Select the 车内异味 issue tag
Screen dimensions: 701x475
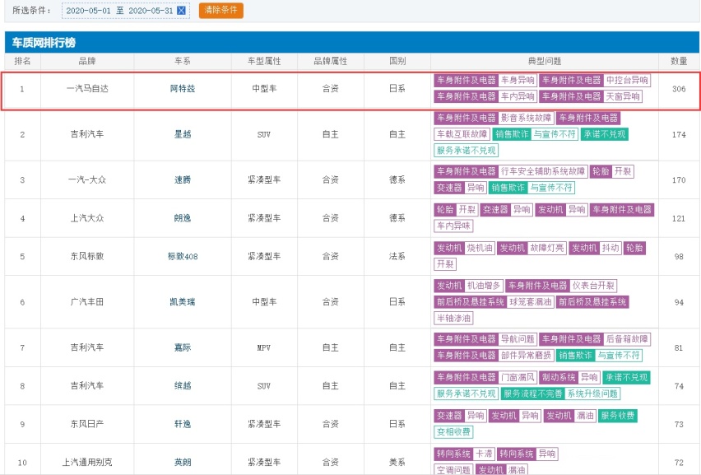[453, 226]
